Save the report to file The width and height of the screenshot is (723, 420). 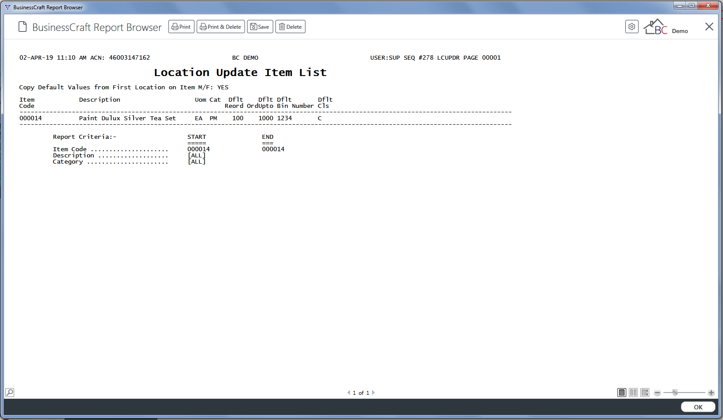[x=260, y=27]
